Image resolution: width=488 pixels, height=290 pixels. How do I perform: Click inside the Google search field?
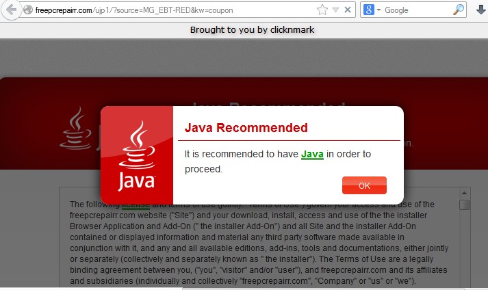[417, 10]
